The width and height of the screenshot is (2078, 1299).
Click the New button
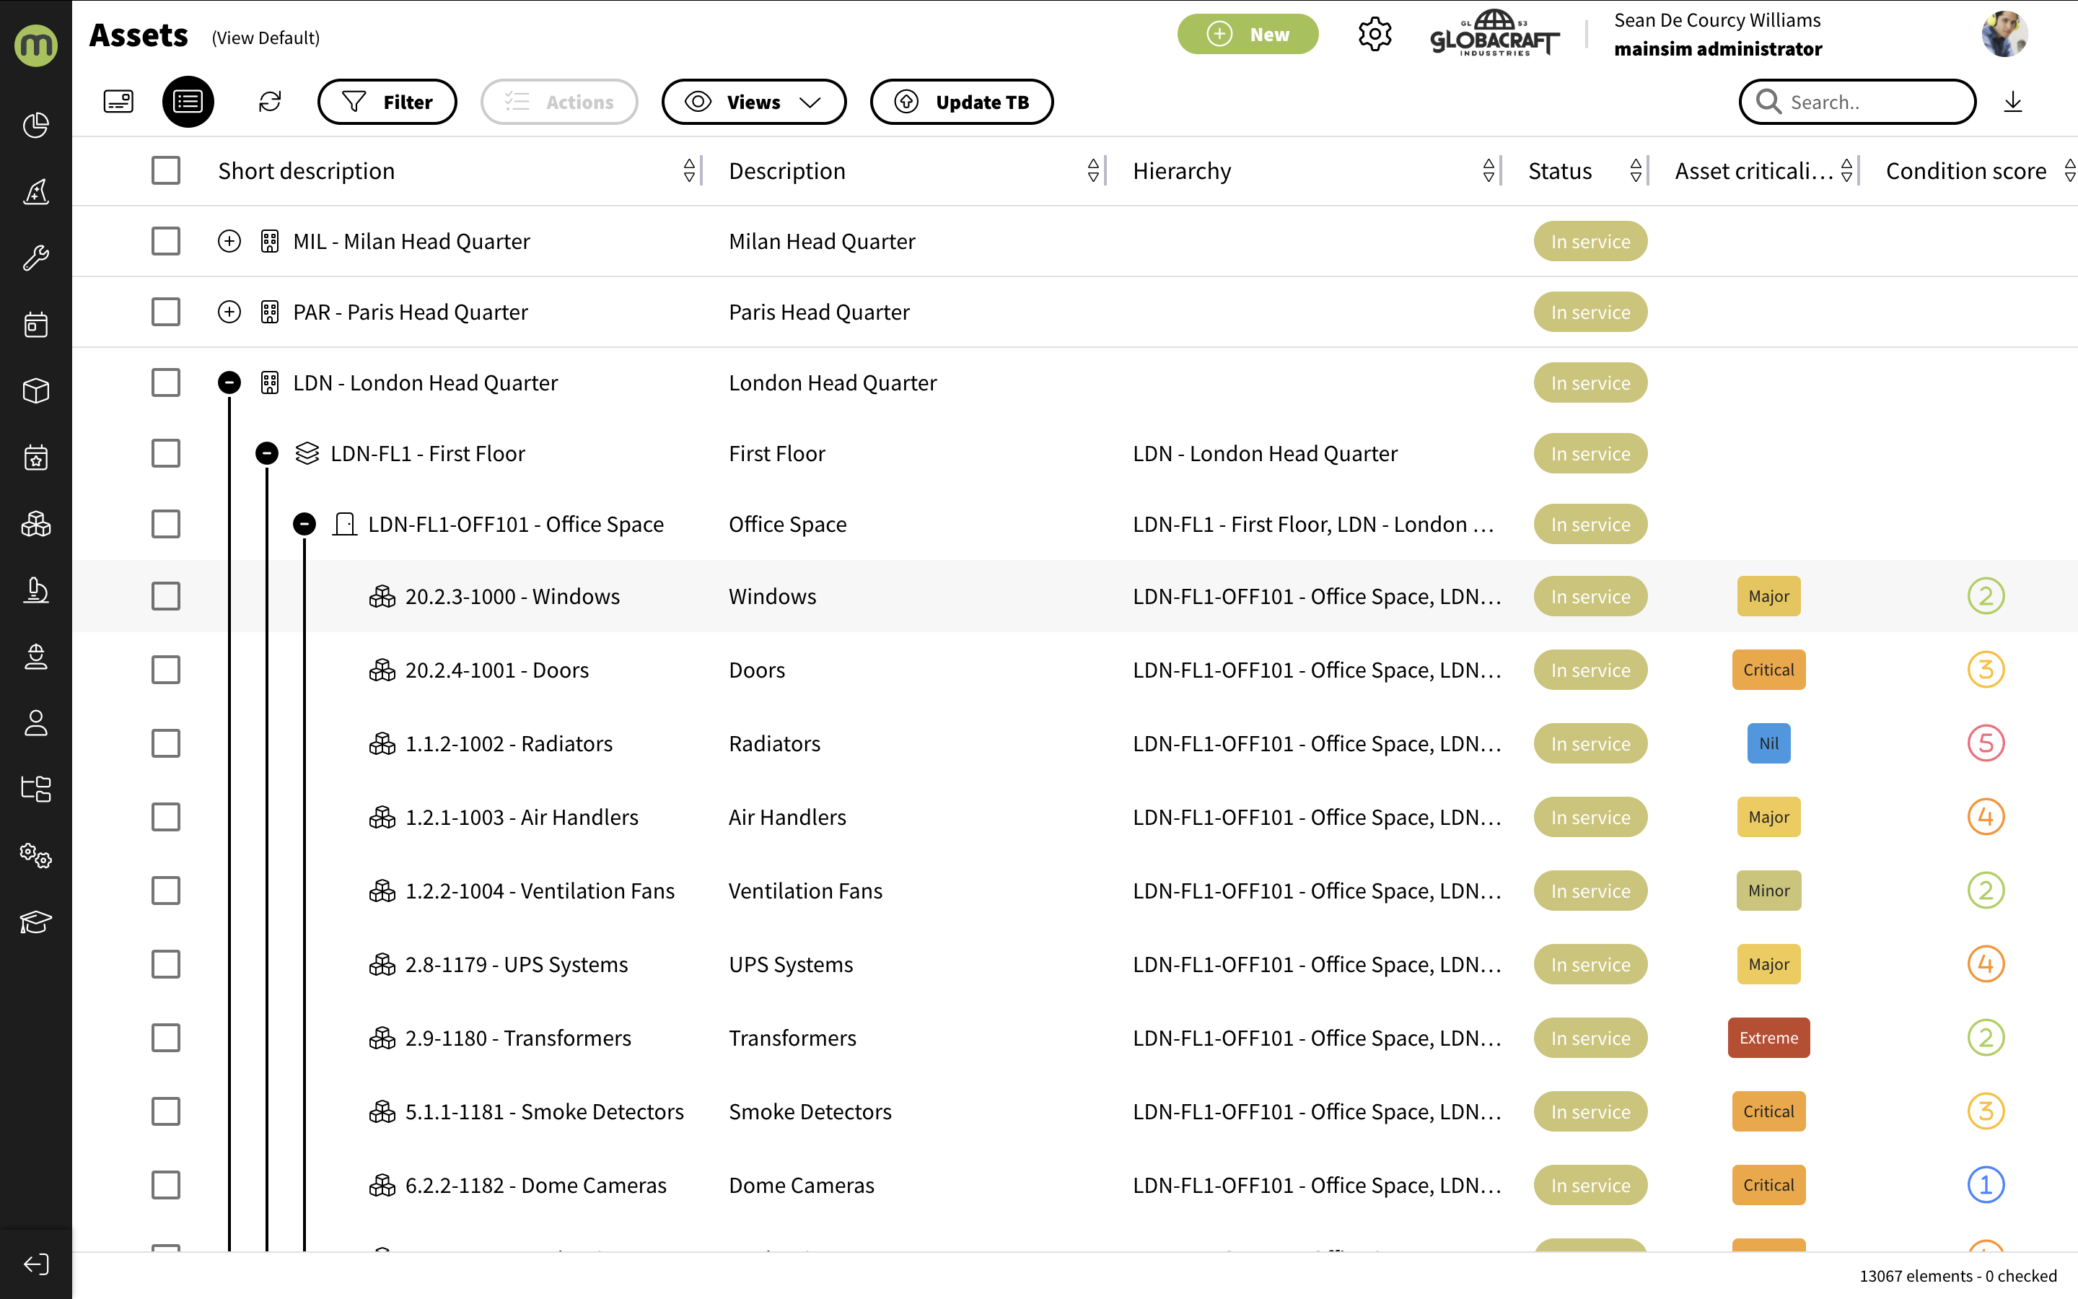click(x=1247, y=35)
